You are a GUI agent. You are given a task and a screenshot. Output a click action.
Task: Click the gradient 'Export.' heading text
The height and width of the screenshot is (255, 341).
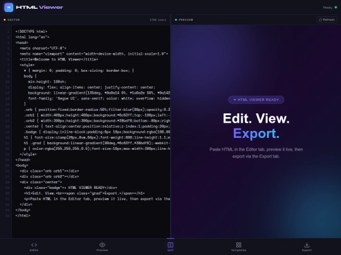(x=256, y=133)
